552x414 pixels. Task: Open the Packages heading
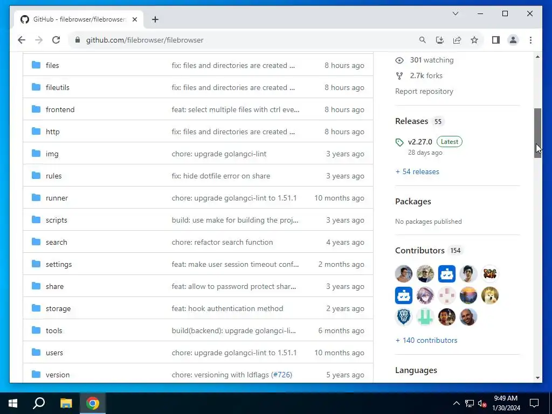[413, 202]
